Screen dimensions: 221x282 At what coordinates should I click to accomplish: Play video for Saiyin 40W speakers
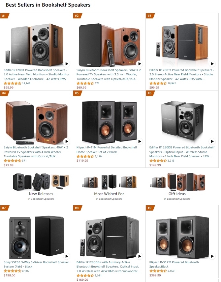[x=67, y=141]
